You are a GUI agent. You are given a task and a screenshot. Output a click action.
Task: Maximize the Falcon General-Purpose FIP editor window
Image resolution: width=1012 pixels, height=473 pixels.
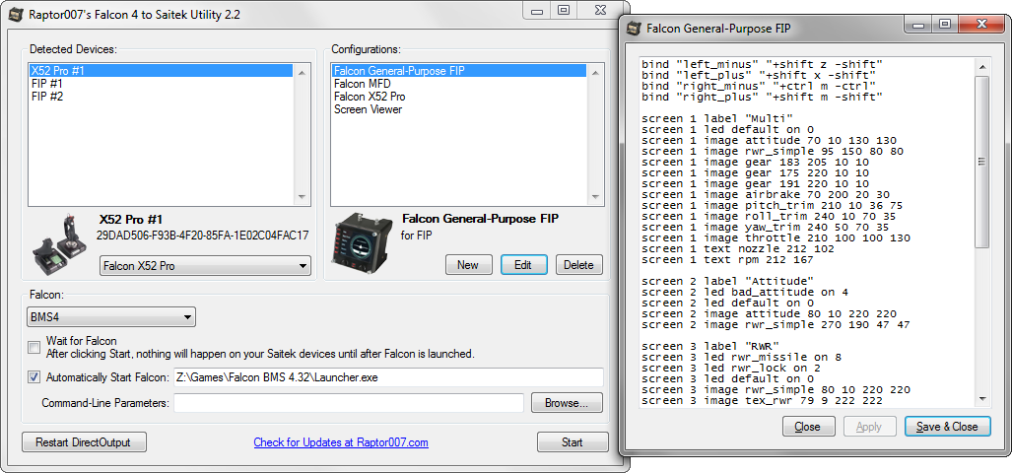[x=945, y=25]
